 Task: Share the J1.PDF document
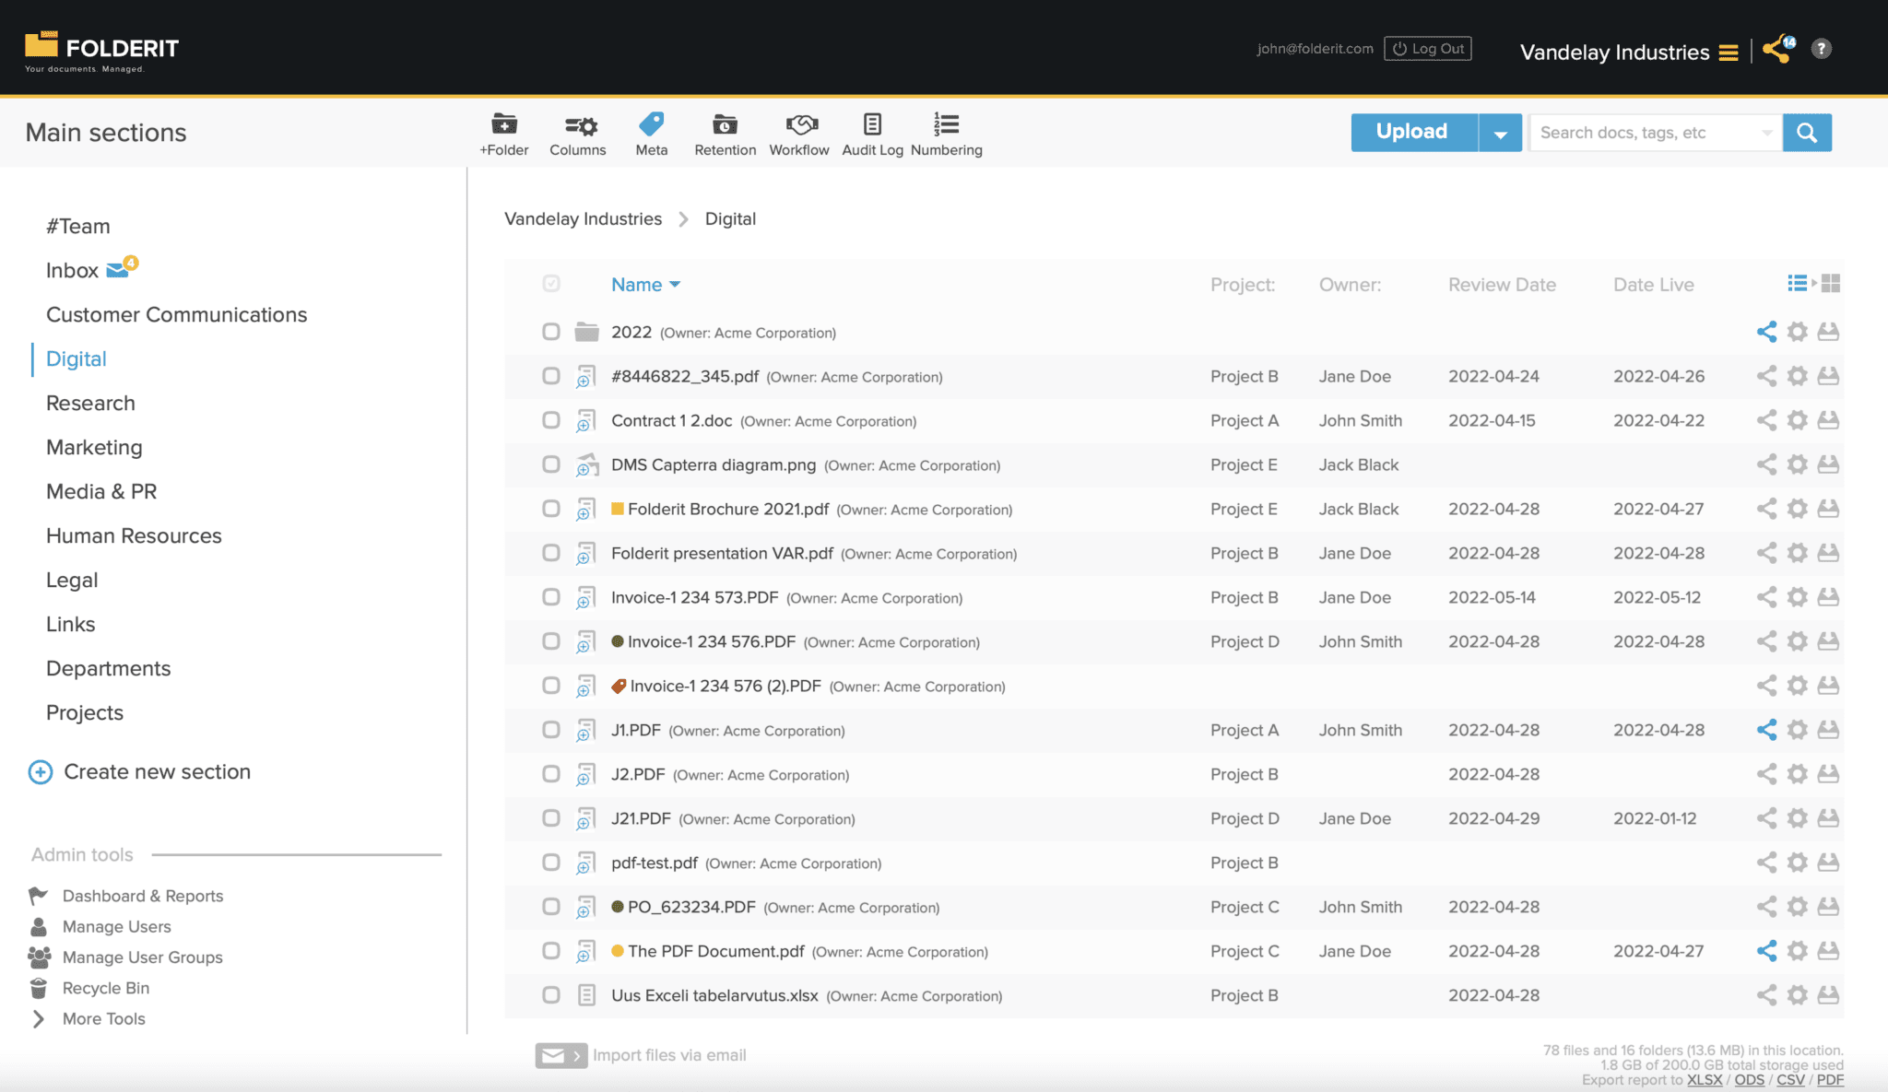pos(1767,730)
